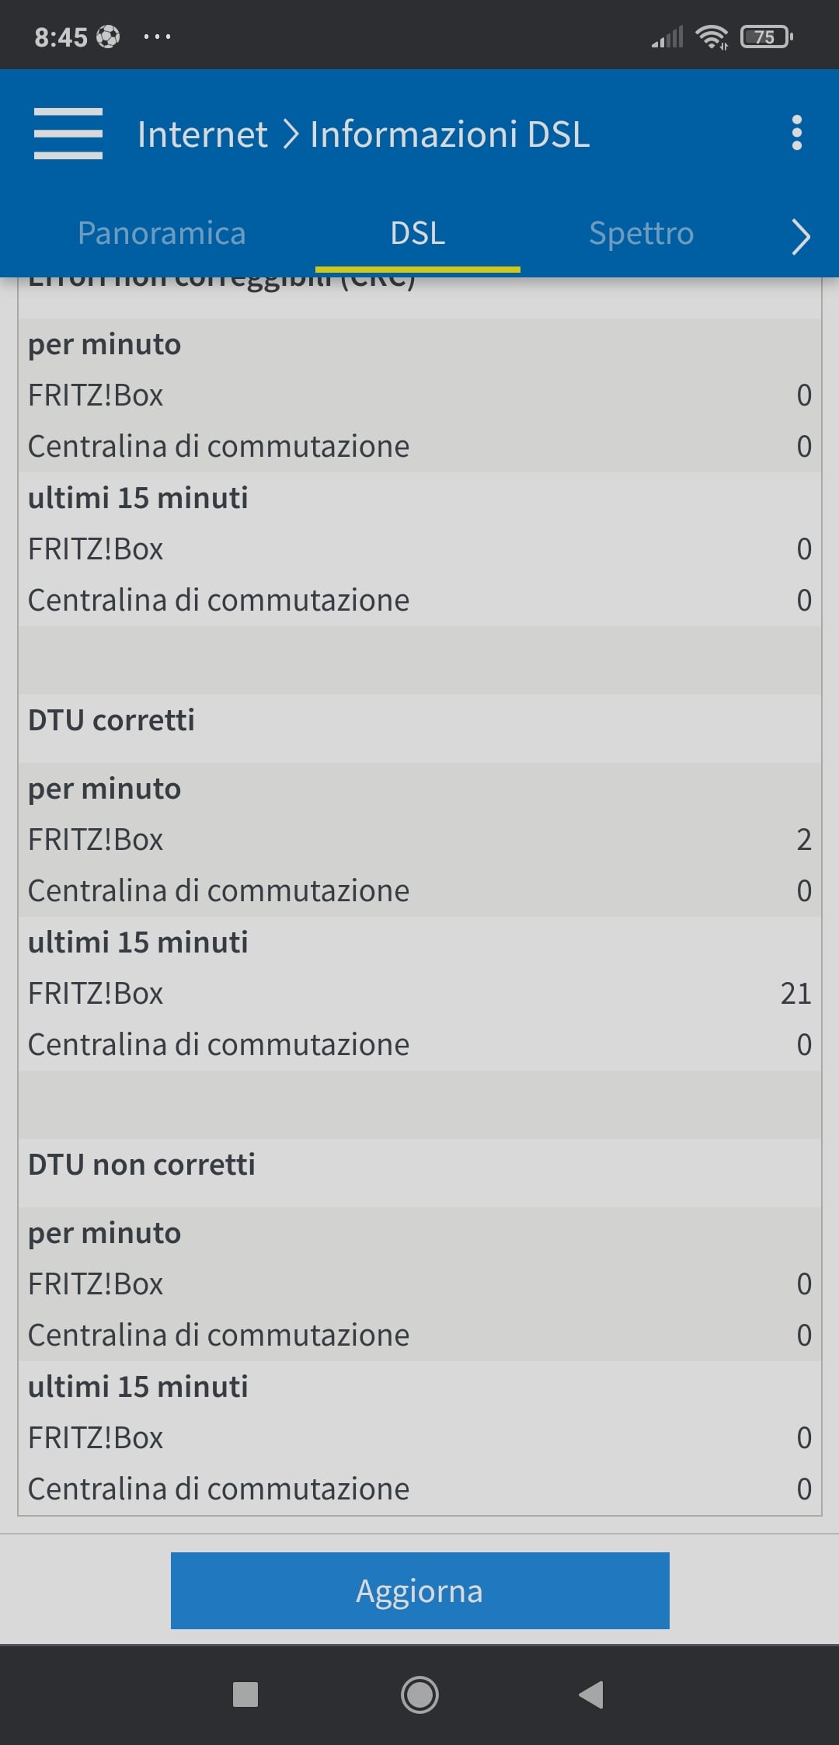Tap the Android home circle button
Screen dimensions: 839x1745
pos(419,1694)
